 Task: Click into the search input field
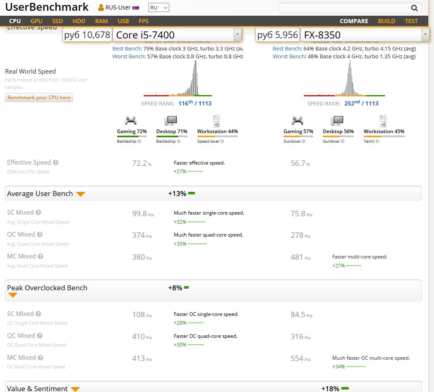[343, 8]
